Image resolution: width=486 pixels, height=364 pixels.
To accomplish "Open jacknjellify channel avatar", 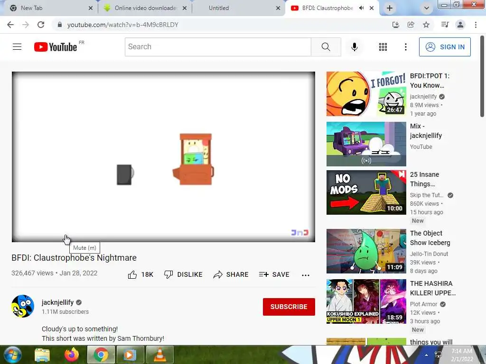I will [x=23, y=307].
